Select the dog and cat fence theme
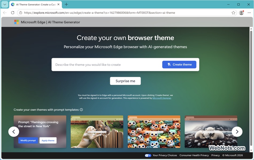Viewport: 254px width, 160px height. 97,131
